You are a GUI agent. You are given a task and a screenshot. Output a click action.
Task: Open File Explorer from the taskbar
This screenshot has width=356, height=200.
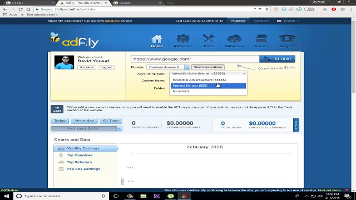144,196
